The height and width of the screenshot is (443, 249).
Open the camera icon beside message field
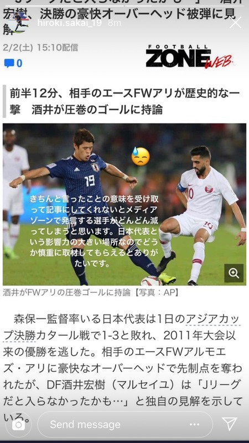click(x=18, y=424)
